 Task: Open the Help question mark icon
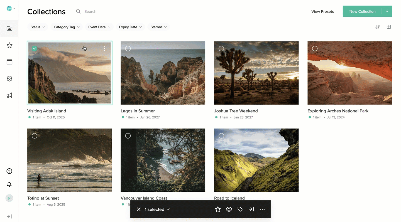(x=9, y=171)
